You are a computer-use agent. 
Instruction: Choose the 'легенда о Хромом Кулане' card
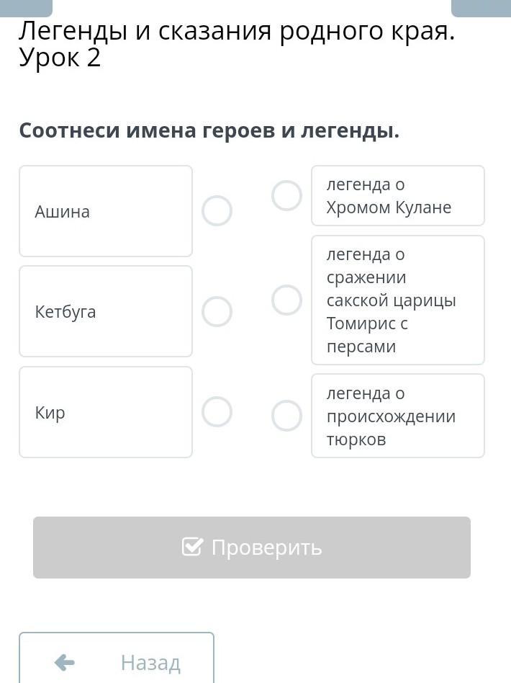pyautogui.click(x=397, y=196)
